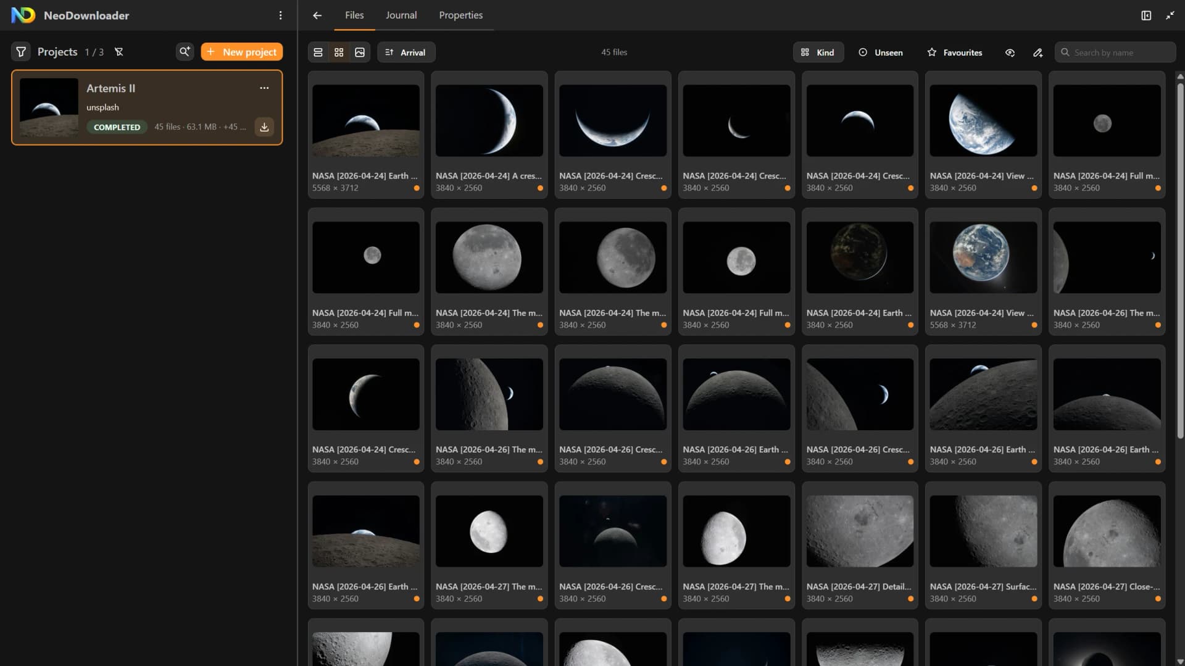Go back with the left arrow
The width and height of the screenshot is (1185, 666).
coord(317,15)
